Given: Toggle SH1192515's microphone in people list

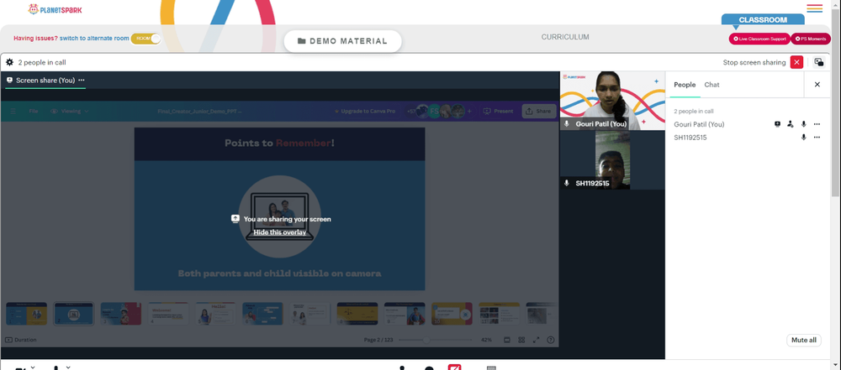Looking at the screenshot, I should coord(803,138).
